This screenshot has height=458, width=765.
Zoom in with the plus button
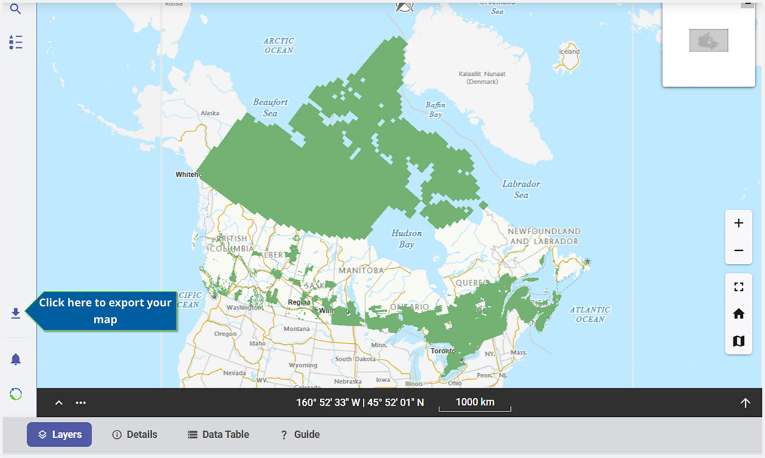pos(739,223)
